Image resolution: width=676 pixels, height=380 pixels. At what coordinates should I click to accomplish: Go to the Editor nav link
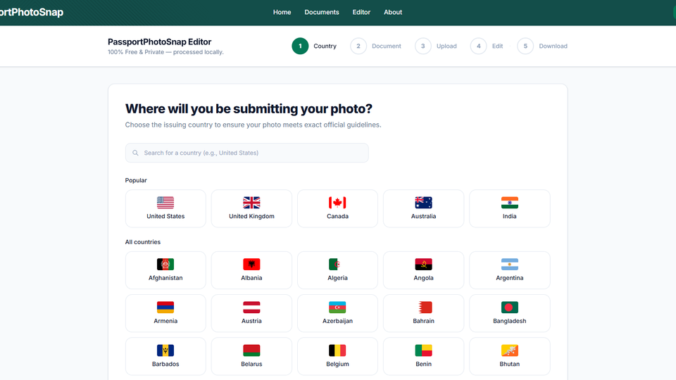pyautogui.click(x=361, y=12)
